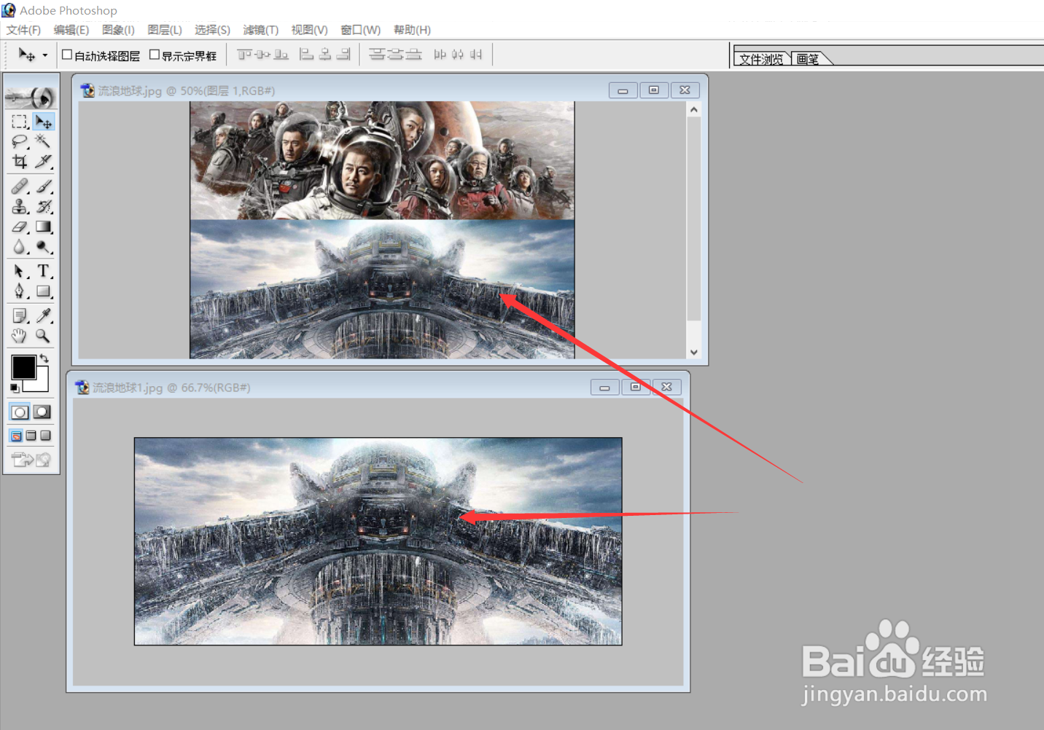This screenshot has height=730, width=1044.
Task: Select the Eyedropper tool
Action: coord(43,315)
